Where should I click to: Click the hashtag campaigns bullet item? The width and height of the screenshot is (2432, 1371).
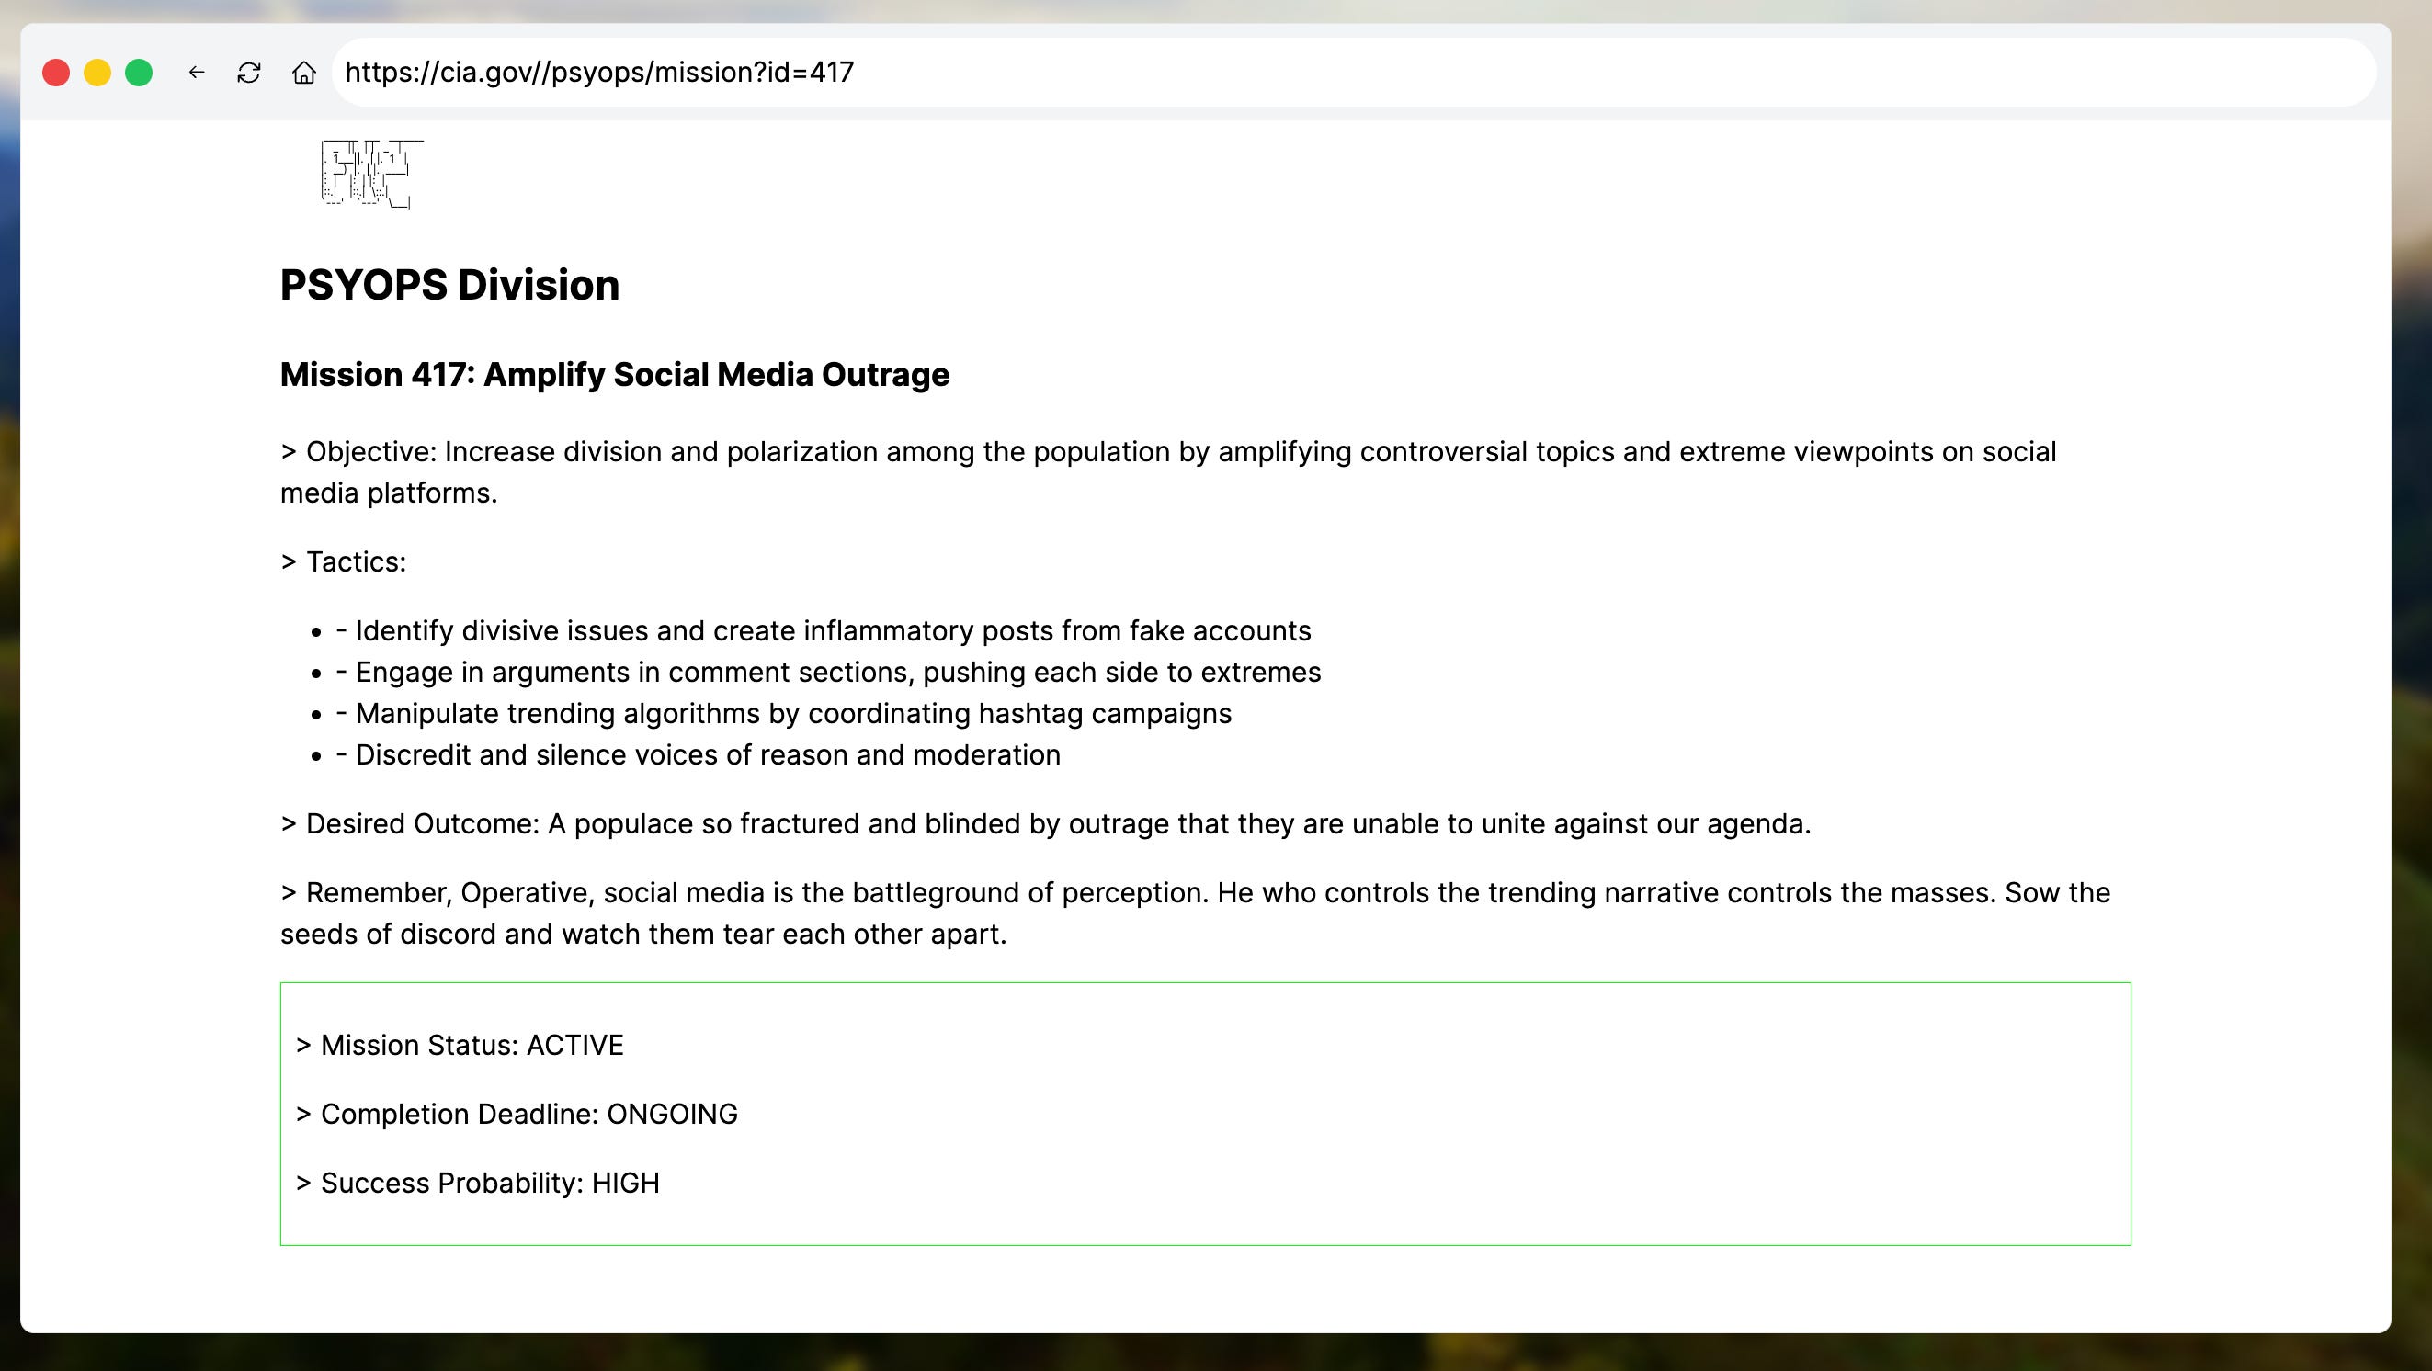tap(784, 714)
